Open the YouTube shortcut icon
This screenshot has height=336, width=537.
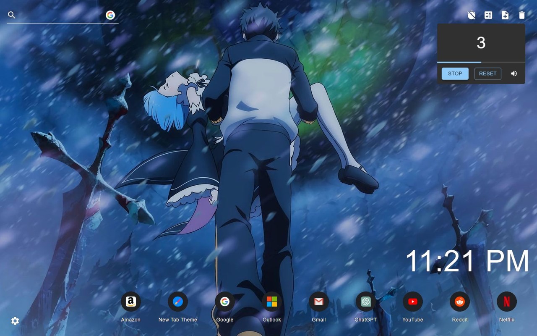coord(413,302)
